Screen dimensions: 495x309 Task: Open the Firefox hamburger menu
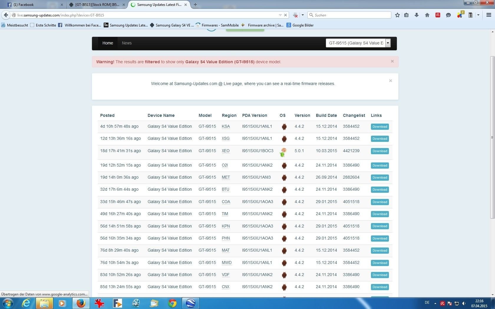(x=489, y=15)
